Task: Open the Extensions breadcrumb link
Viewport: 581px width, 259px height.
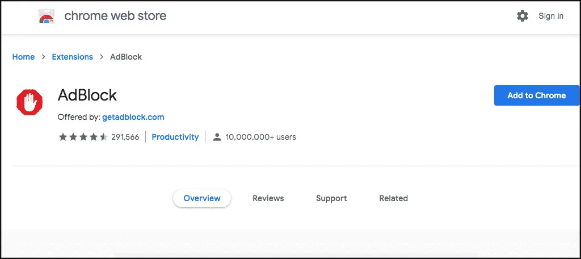Action: (72, 57)
